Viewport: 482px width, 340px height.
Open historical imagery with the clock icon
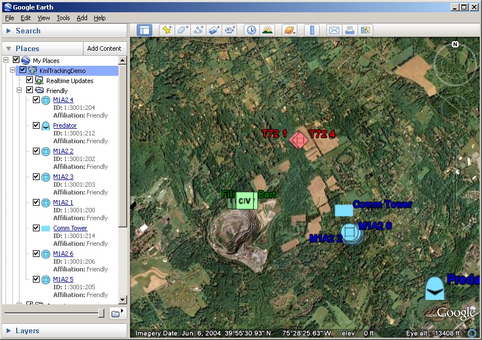tap(252, 30)
